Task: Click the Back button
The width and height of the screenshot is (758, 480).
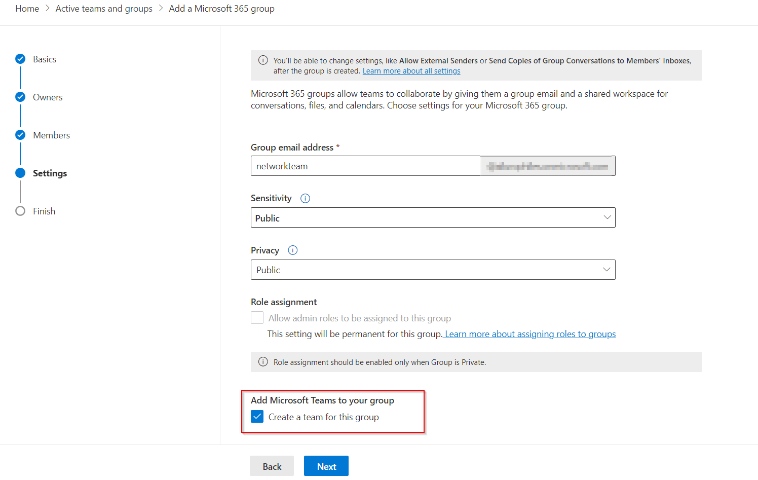Action: tap(272, 466)
